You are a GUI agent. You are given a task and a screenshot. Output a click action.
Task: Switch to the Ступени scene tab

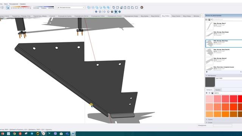[52, 16]
